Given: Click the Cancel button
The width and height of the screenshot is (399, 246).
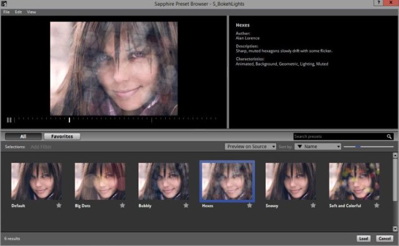Looking at the screenshot, I should point(385,239).
